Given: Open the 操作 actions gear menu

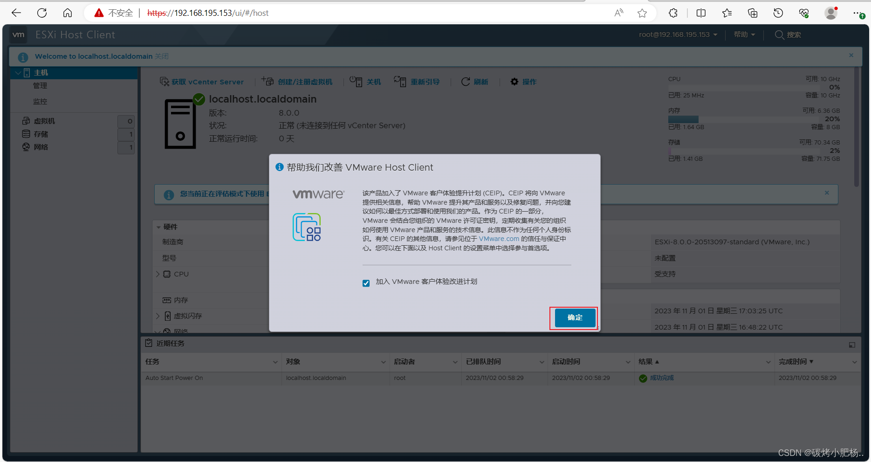Looking at the screenshot, I should (523, 82).
